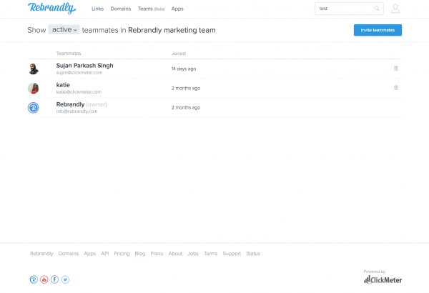
Task: Click the ClickMeter logo at bottom right
Action: 383,279
